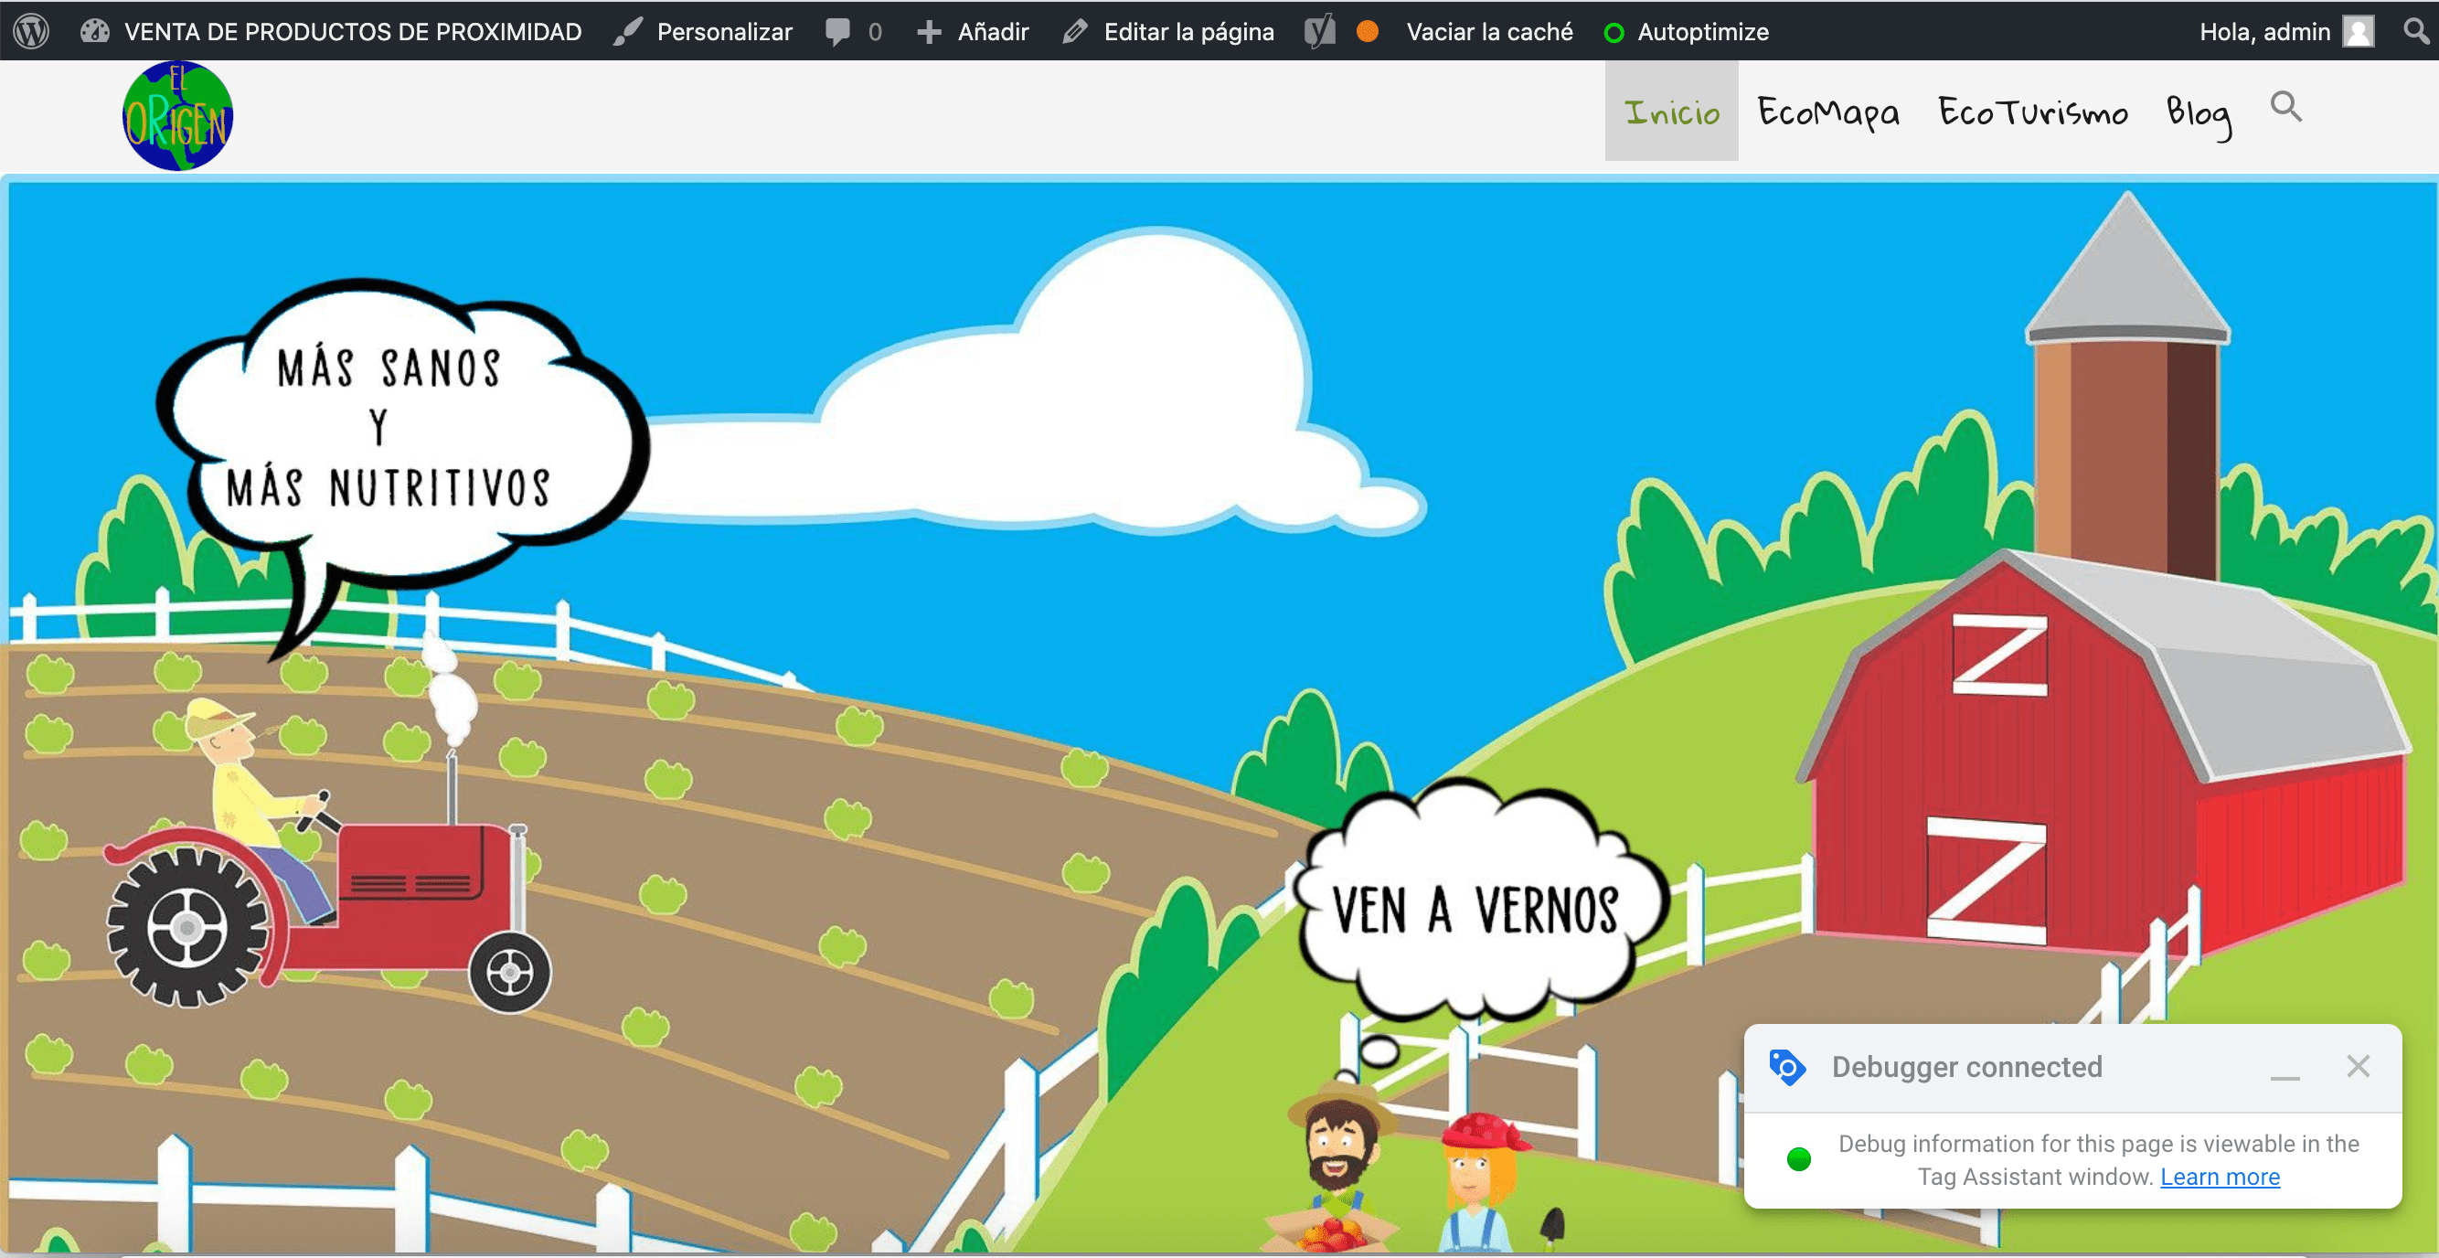Click the green Autoptimize status circle

1614,33
